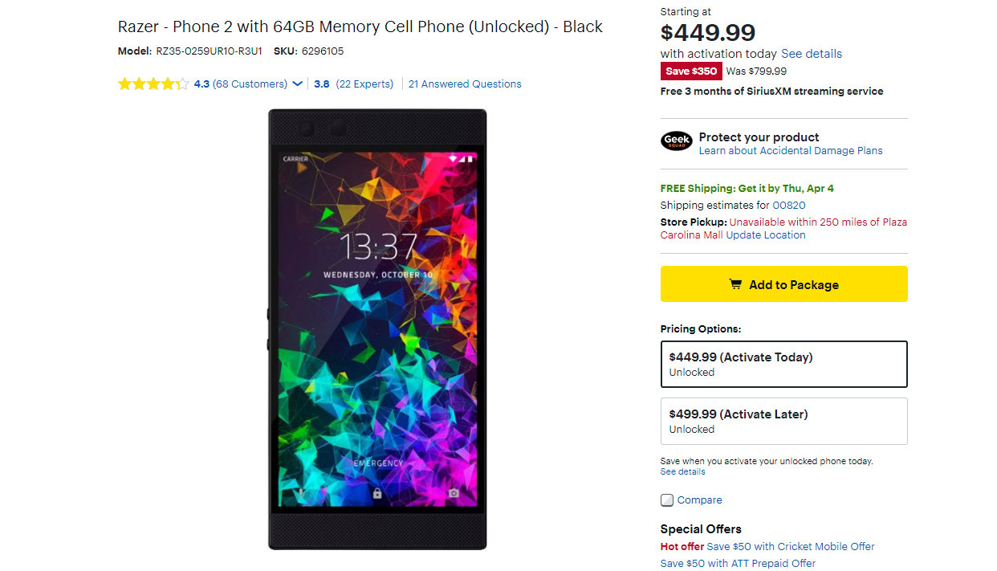Open the 22 Experts reviews link
This screenshot has height=571, width=997.
click(364, 84)
